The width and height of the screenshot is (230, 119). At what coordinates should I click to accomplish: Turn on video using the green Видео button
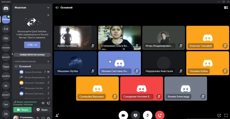coord(22,110)
